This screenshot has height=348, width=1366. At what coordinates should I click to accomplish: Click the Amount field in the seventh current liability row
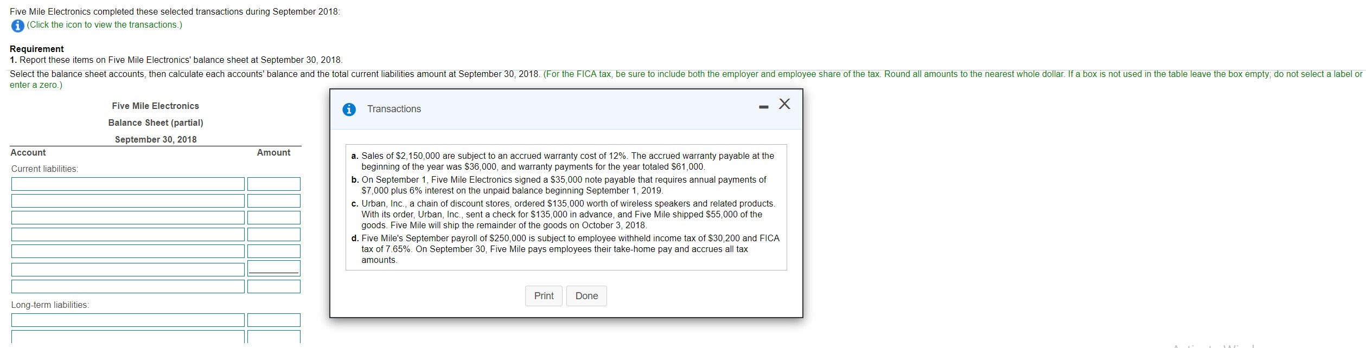pos(274,286)
